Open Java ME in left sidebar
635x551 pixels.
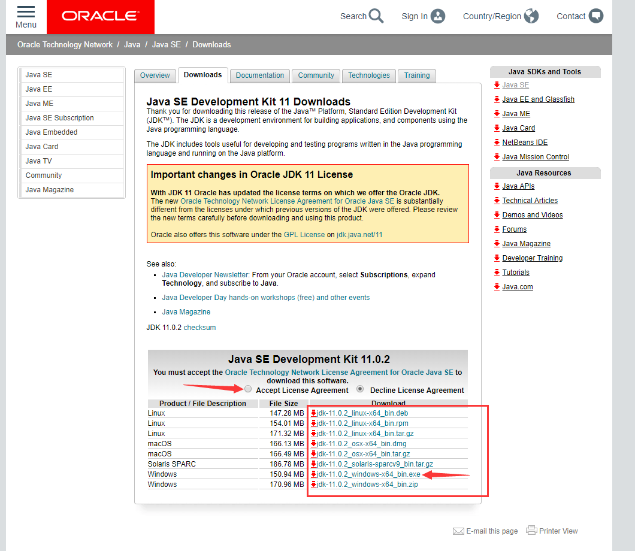click(x=72, y=104)
